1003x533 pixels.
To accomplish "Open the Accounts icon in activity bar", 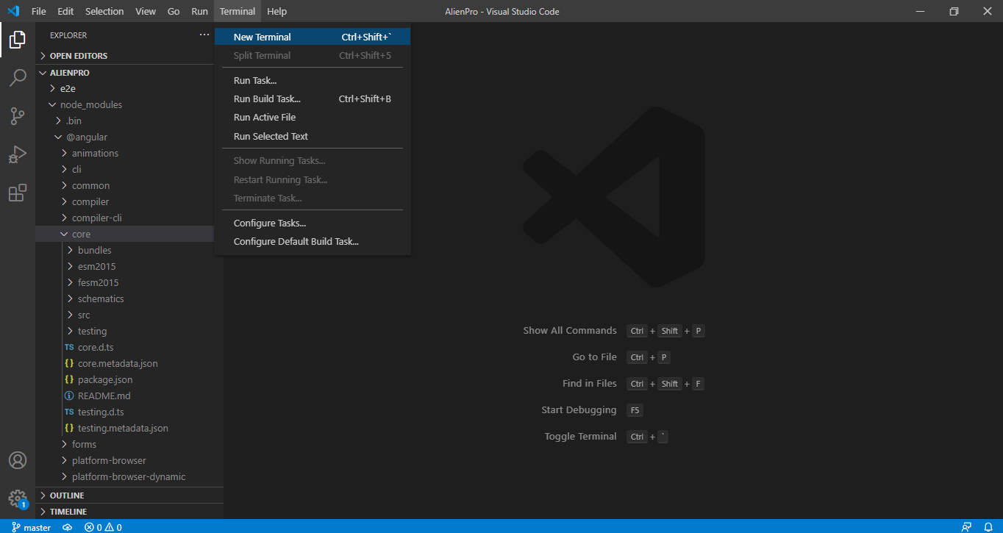I will tap(18, 460).
